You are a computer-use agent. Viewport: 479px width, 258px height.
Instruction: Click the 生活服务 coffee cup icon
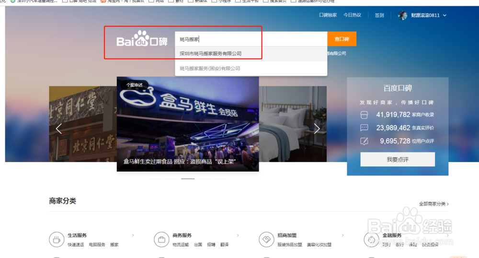(x=57, y=239)
